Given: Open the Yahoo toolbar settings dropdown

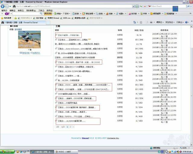Looking at the screenshot, I should pyautogui.click(x=66, y=14).
